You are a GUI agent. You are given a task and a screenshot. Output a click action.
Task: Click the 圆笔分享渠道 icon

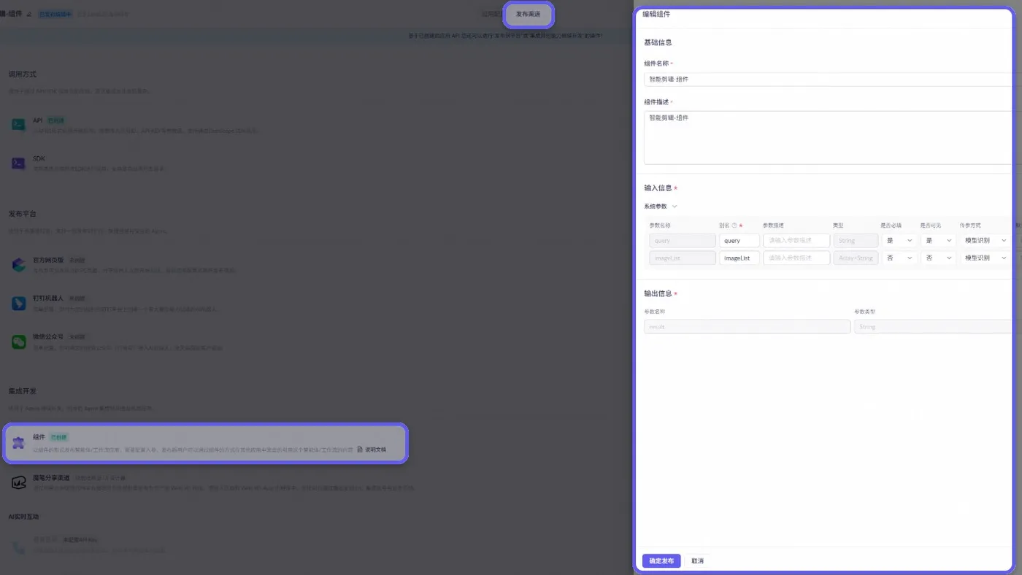click(18, 482)
